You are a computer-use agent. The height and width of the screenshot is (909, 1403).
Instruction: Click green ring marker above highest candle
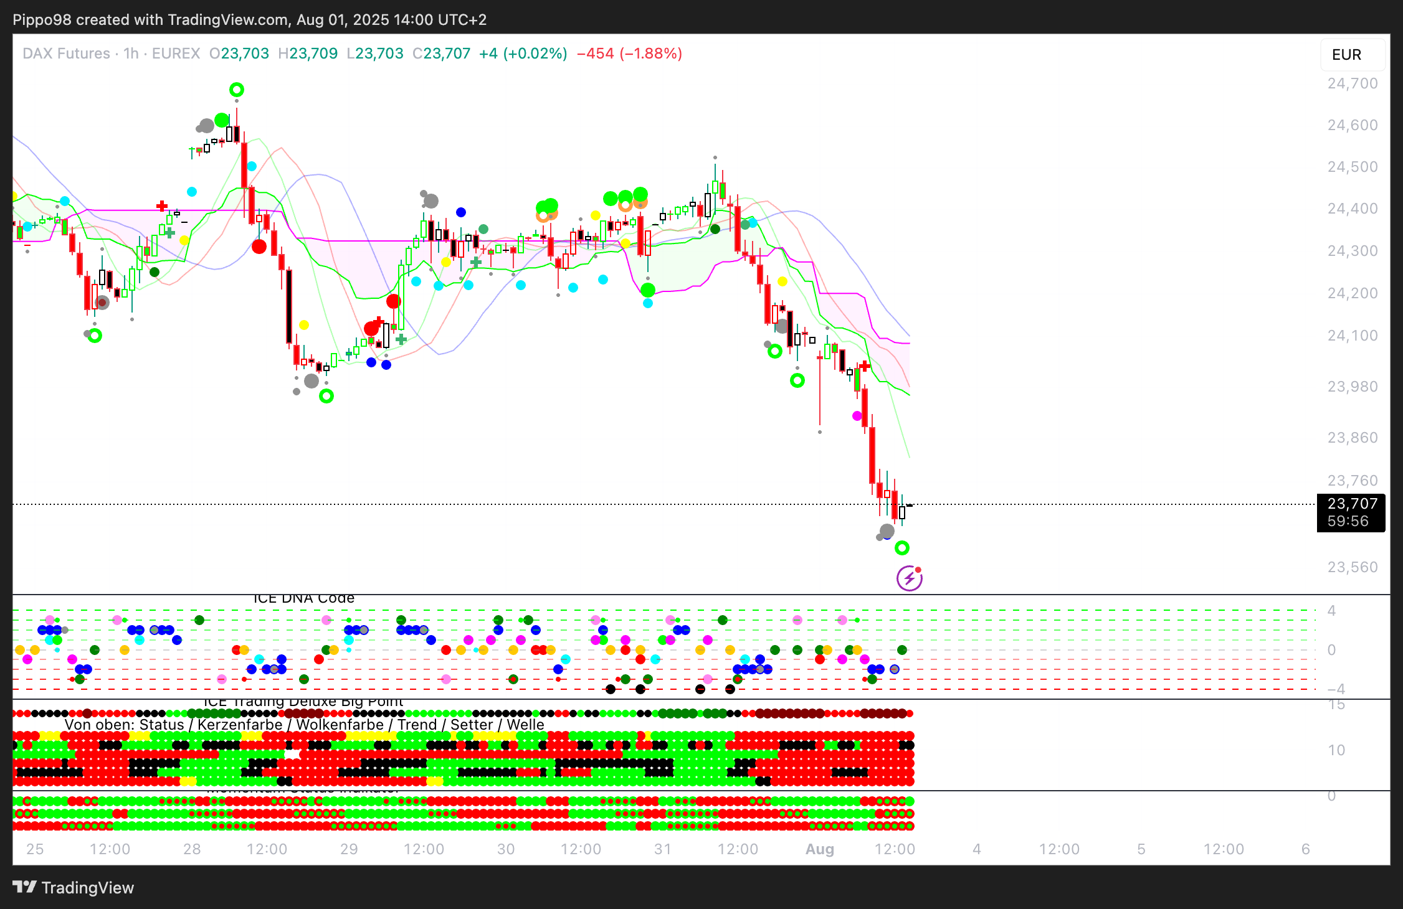click(x=236, y=90)
